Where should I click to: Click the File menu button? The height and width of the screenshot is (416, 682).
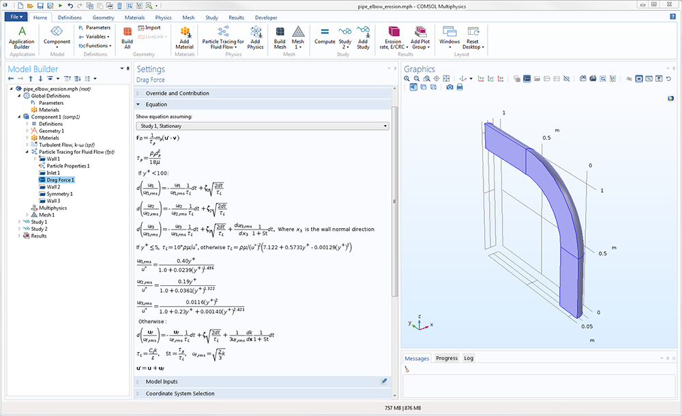(x=16, y=17)
